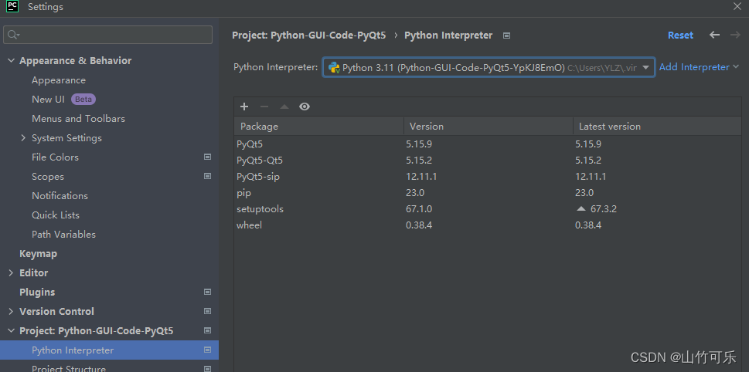
Task: Select the PyQt5 package row
Action: 488,144
